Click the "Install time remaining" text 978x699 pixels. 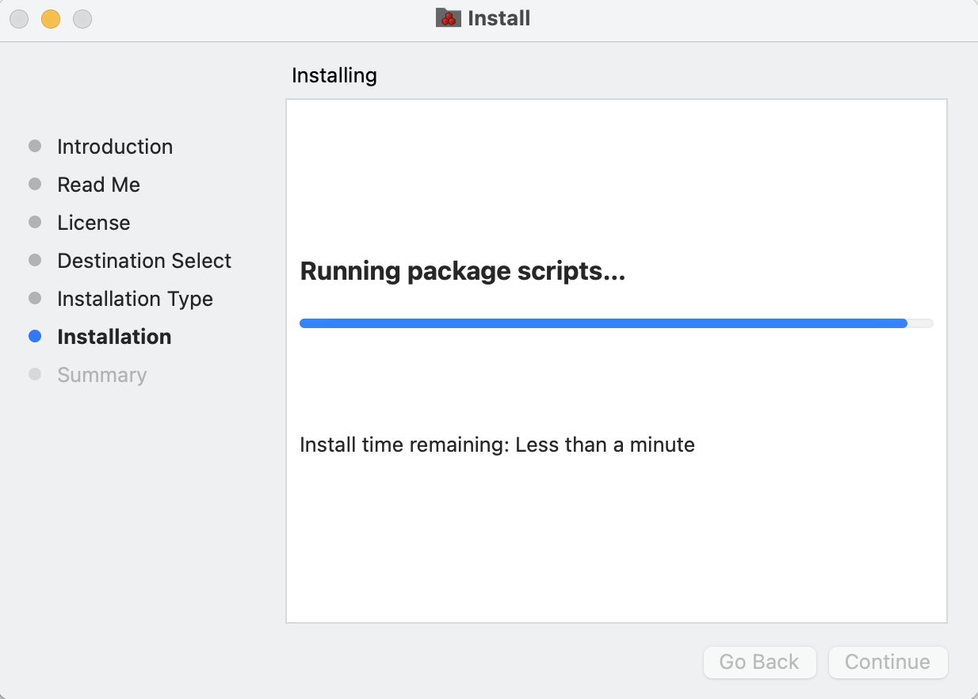point(497,445)
